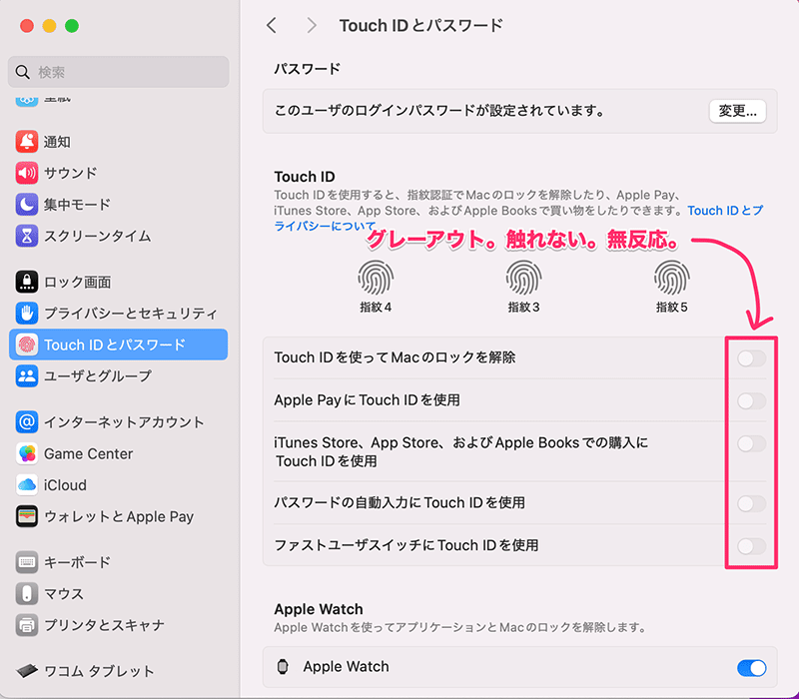
Task: Go forward with the right chevron
Action: coord(312,25)
